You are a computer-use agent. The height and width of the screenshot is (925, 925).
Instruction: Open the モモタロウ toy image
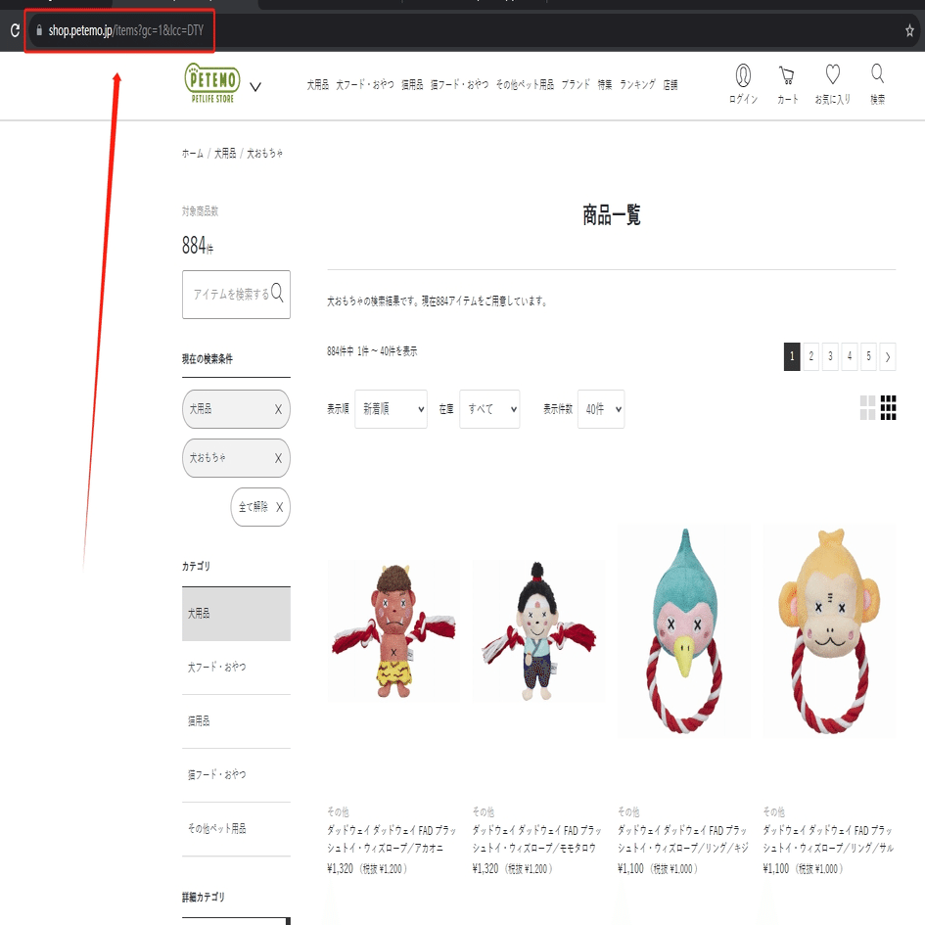tap(538, 630)
